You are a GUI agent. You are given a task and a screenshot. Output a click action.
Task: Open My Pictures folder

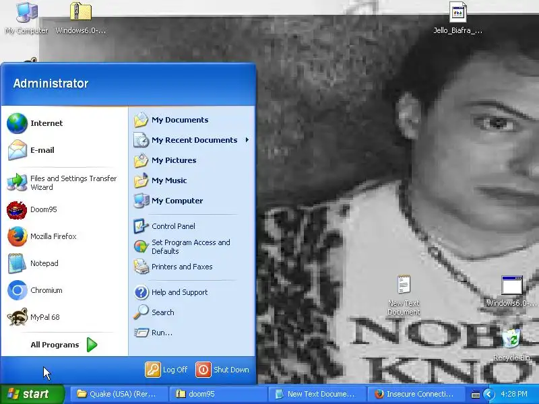pyautogui.click(x=192, y=160)
